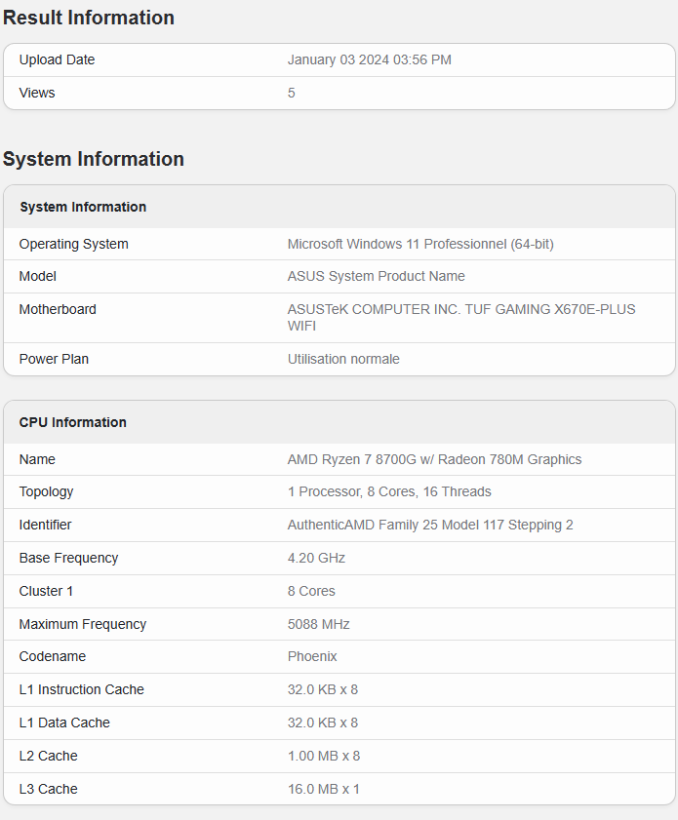This screenshot has width=678, height=820.
Task: Select the Topology value text
Action: (389, 491)
